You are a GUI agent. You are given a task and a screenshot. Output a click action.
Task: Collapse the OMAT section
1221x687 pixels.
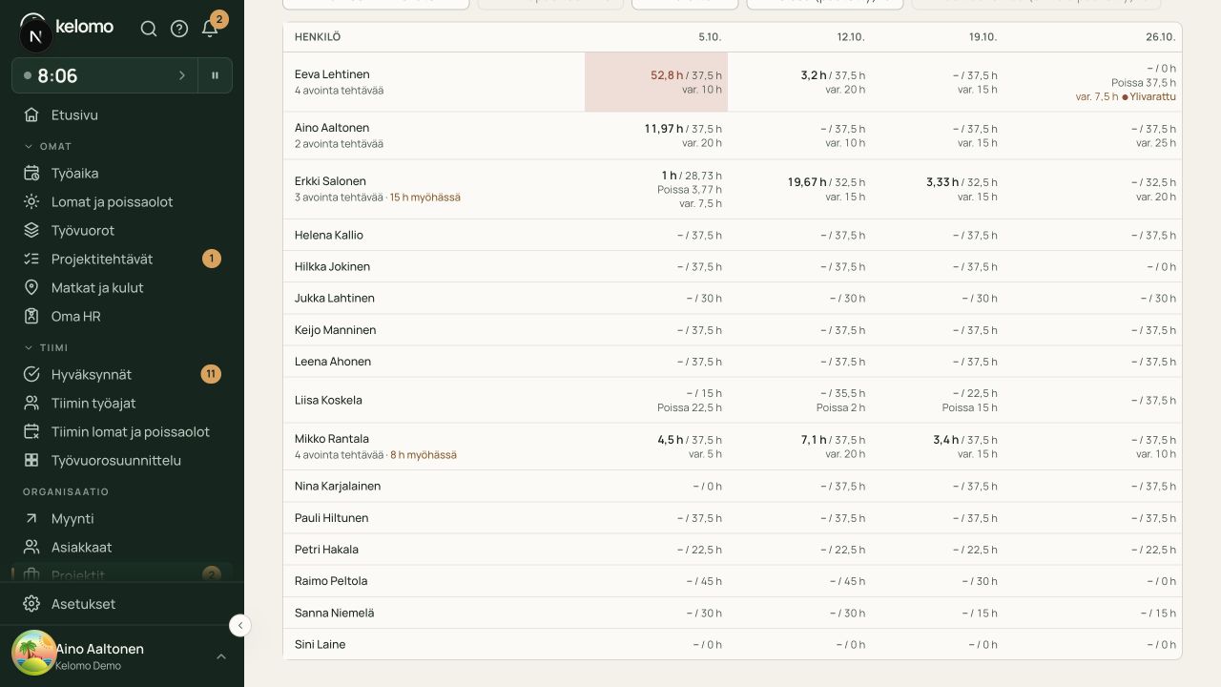(x=48, y=146)
